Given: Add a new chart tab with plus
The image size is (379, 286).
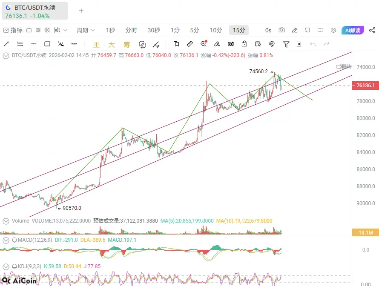Looking at the screenshot, I should click(81, 11).
